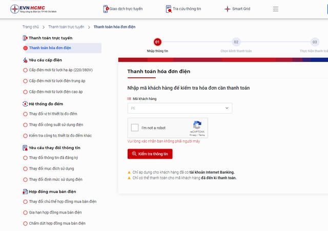The width and height of the screenshot is (328, 231).
Task: Click the reCAPTCHA logo icon
Action: coord(197,125)
